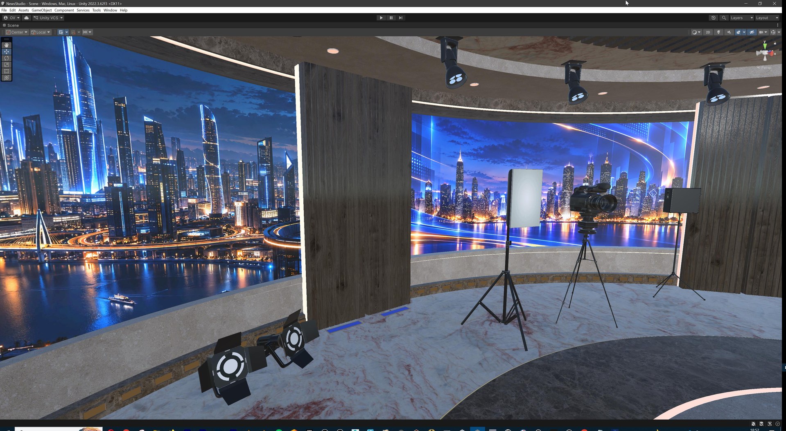Open the gizmos dropdown arrow

[779, 32]
